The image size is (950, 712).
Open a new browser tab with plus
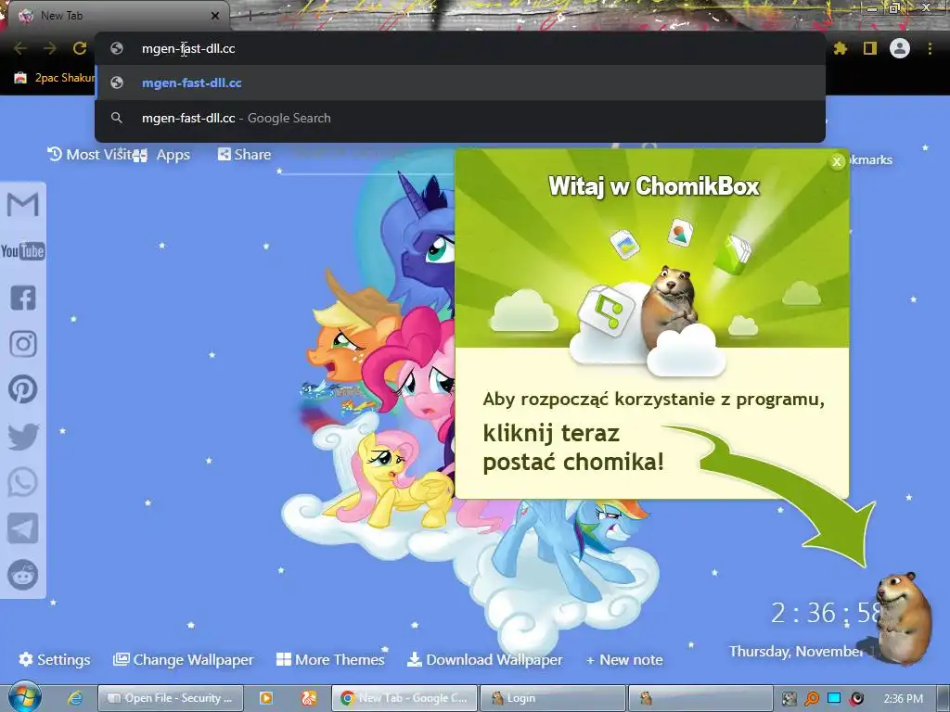coord(250,16)
